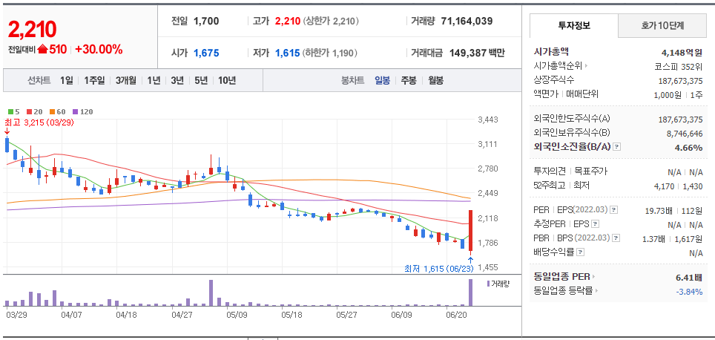The height and width of the screenshot is (340, 715).
Task: Select the 주봉 candlestick chart
Action: click(409, 81)
